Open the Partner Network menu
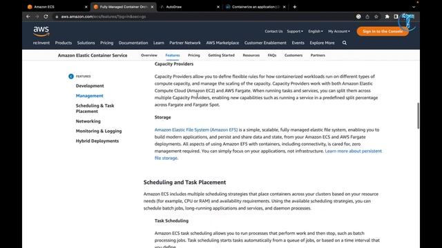Viewport: 442px width, 248px height. pyautogui.click(x=185, y=43)
